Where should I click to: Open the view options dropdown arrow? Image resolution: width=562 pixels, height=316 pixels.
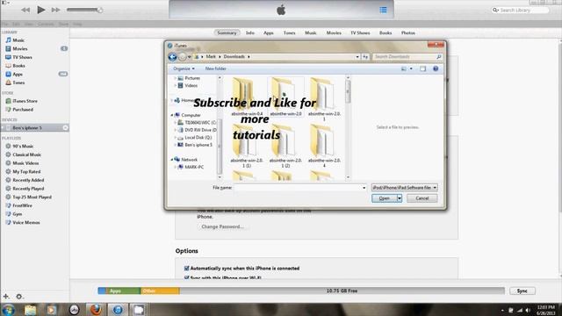point(411,68)
